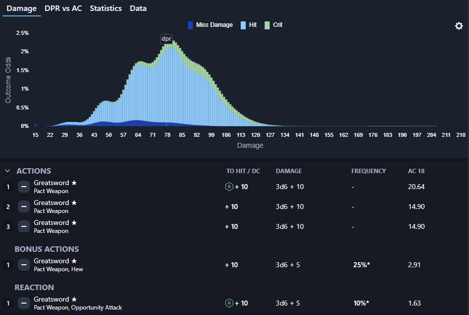Switch to DPR vs AC tab

[63, 8]
